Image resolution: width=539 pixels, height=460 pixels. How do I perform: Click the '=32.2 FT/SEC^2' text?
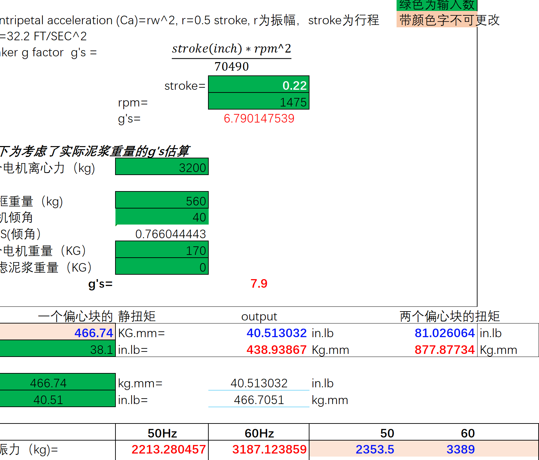click(43, 36)
